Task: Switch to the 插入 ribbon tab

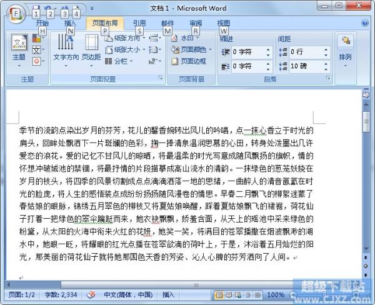Action: click(x=70, y=23)
